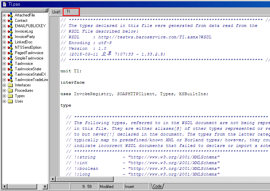
Task: Click the NTSSendOption class icon
Action: pyautogui.click(x=10, y=47)
